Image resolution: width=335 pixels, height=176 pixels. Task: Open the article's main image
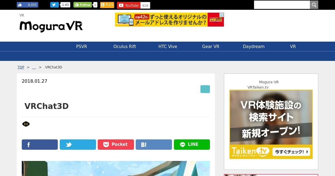pyautogui.click(x=116, y=168)
